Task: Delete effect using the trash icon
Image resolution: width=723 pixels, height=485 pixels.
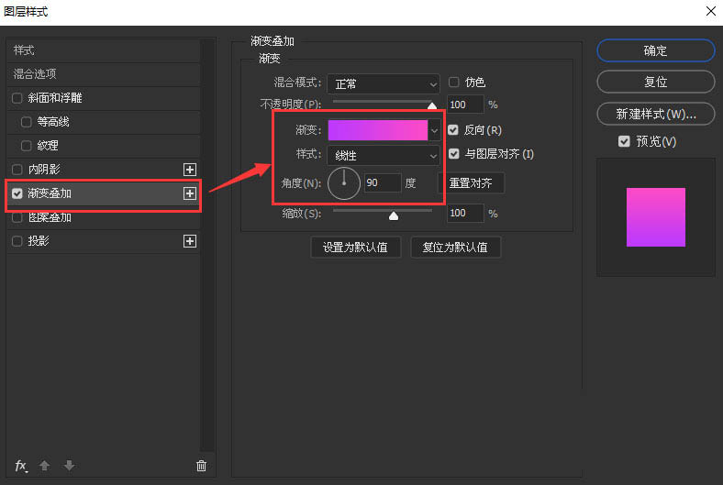Action: tap(201, 466)
